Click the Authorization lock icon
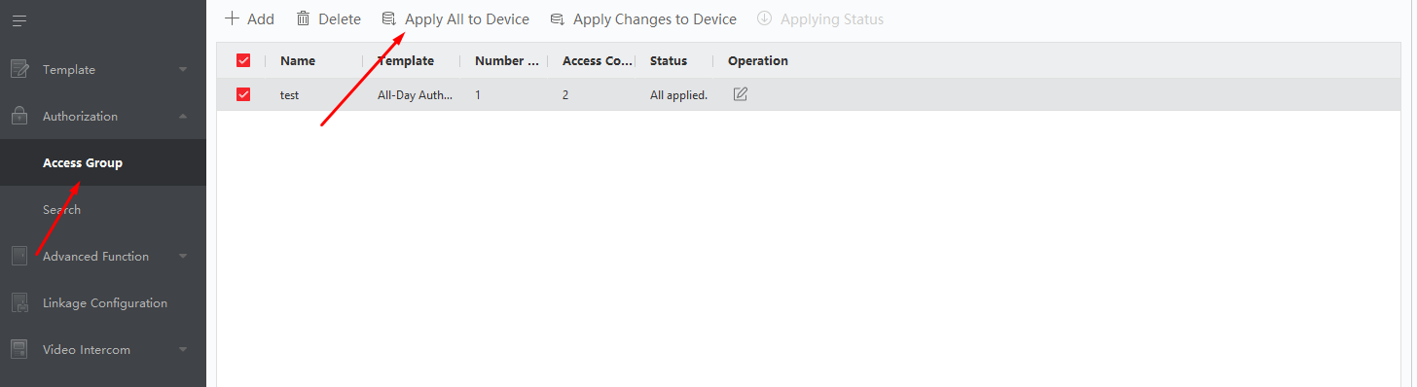This screenshot has width=1417, height=387. 19,117
